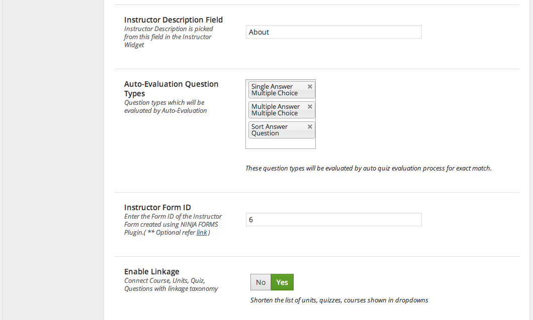
Task: Remove the Single Answer Multiple Choice tag
Action: [x=310, y=86]
